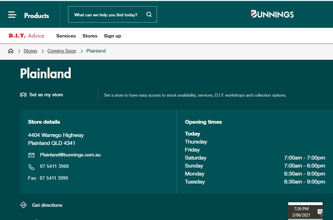Open D.I.Y. Advice section
The height and width of the screenshot is (220, 333).
[x=26, y=36]
